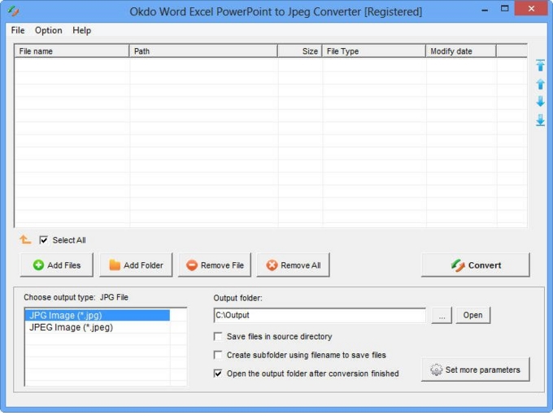
Task: Enable Save files in source directory
Action: tap(218, 336)
